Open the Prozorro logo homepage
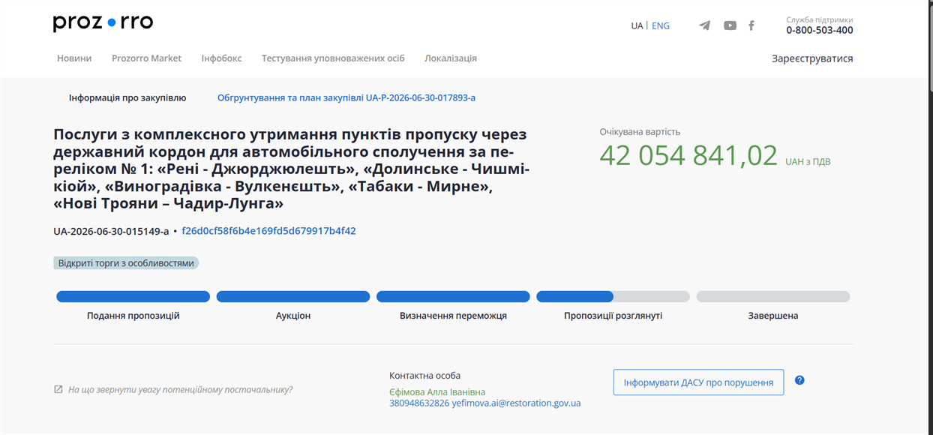 click(x=103, y=23)
